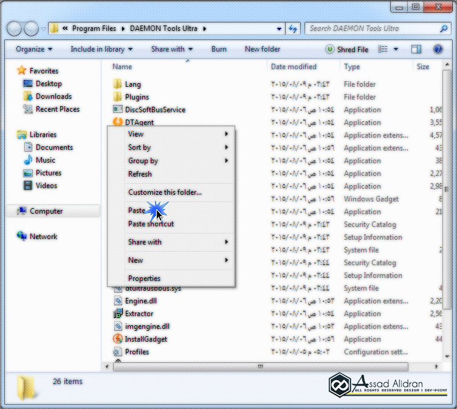
Task: Click the horizontal scrollbar right arrow
Action: coord(436,367)
